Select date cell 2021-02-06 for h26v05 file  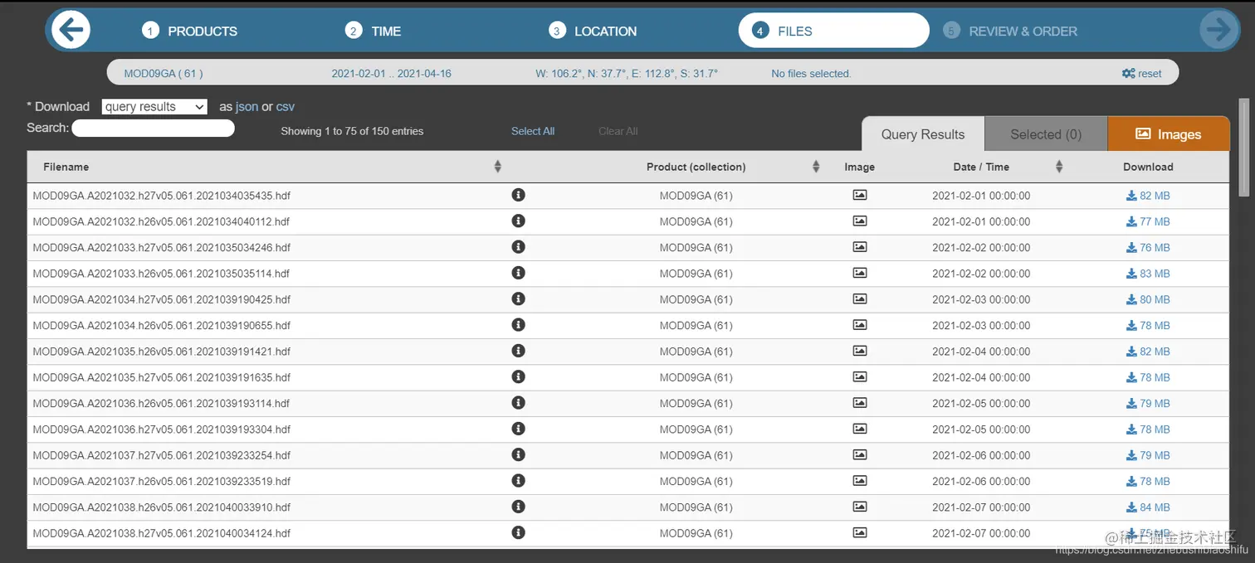pyautogui.click(x=981, y=482)
